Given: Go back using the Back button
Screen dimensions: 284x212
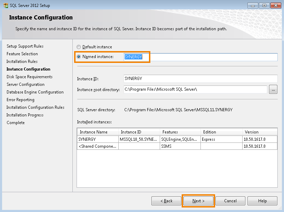Looking at the screenshot, I should (166, 201).
